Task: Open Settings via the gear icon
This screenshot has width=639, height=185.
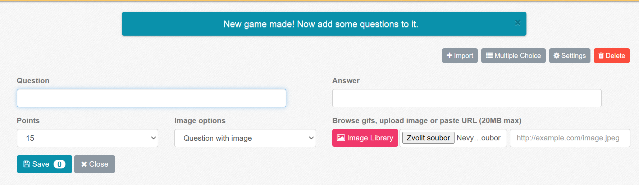Action: pyautogui.click(x=556, y=55)
